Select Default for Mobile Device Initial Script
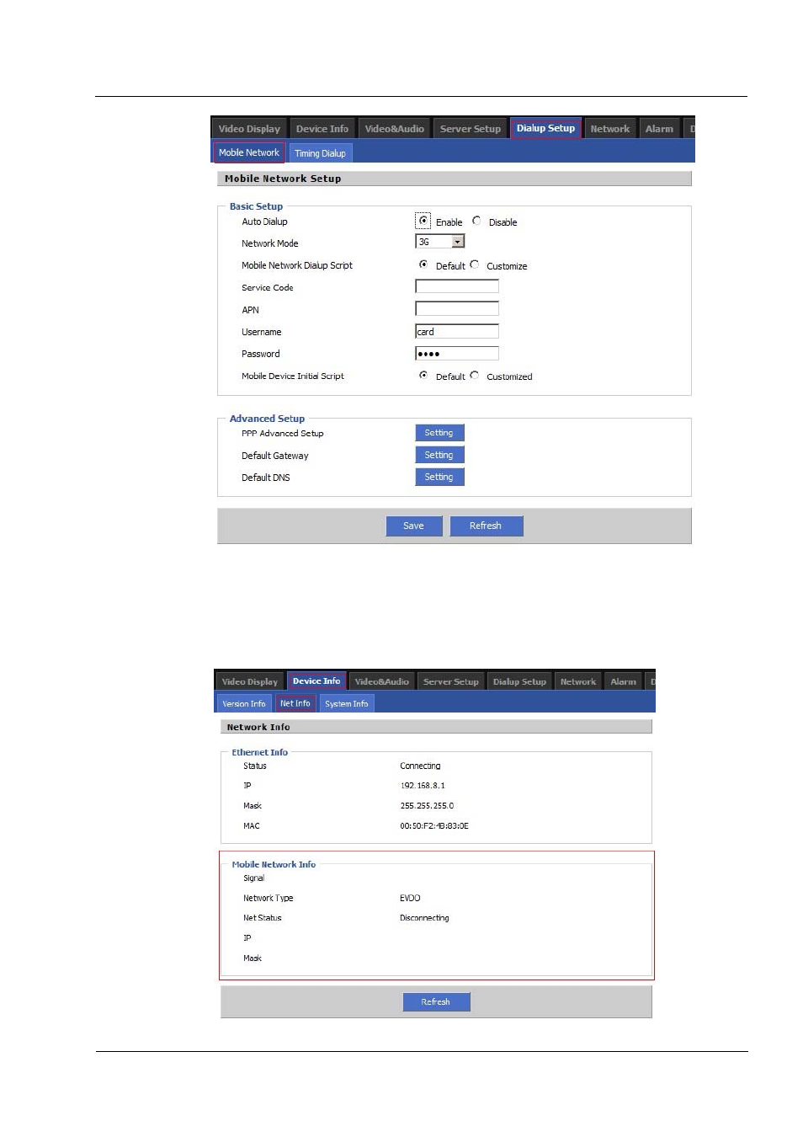803x1137 pixels. point(423,376)
